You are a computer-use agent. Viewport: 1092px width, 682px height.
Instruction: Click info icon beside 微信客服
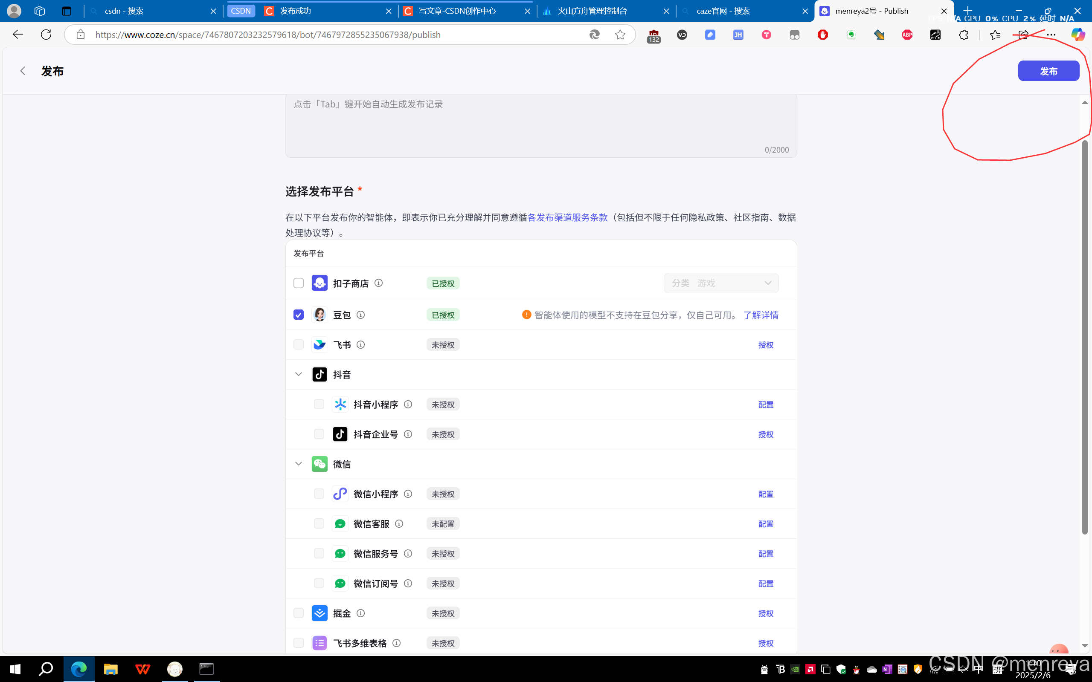tap(399, 524)
